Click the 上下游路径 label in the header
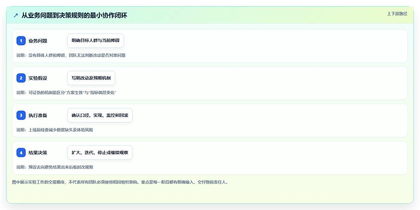This screenshot has width=420, height=210. (x=397, y=14)
